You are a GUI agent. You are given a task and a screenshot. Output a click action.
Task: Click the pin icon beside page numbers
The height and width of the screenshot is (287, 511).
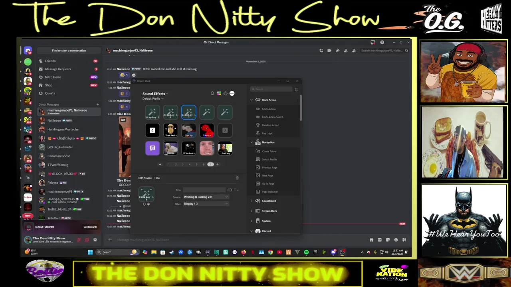point(160,164)
